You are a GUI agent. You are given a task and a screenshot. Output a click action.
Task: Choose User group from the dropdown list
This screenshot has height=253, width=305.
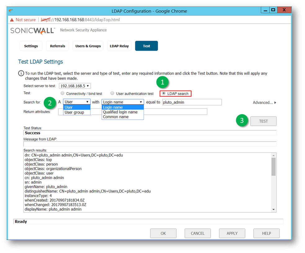point(74,112)
